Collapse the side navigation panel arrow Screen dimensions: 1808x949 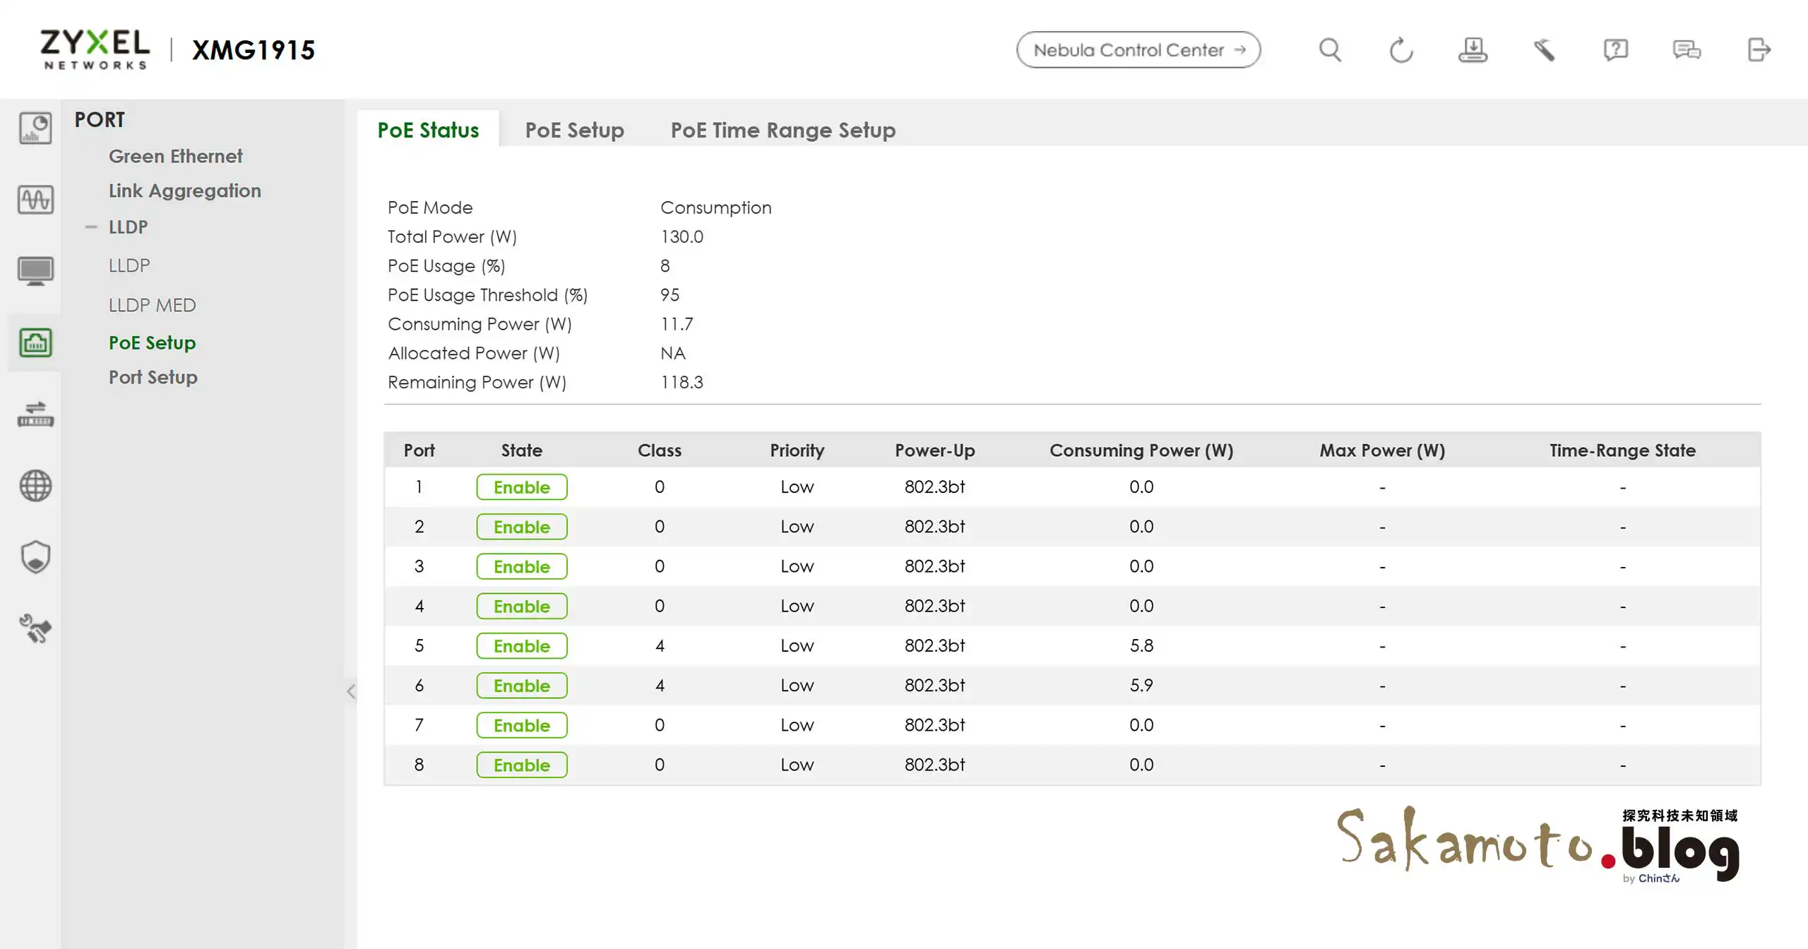point(351,691)
